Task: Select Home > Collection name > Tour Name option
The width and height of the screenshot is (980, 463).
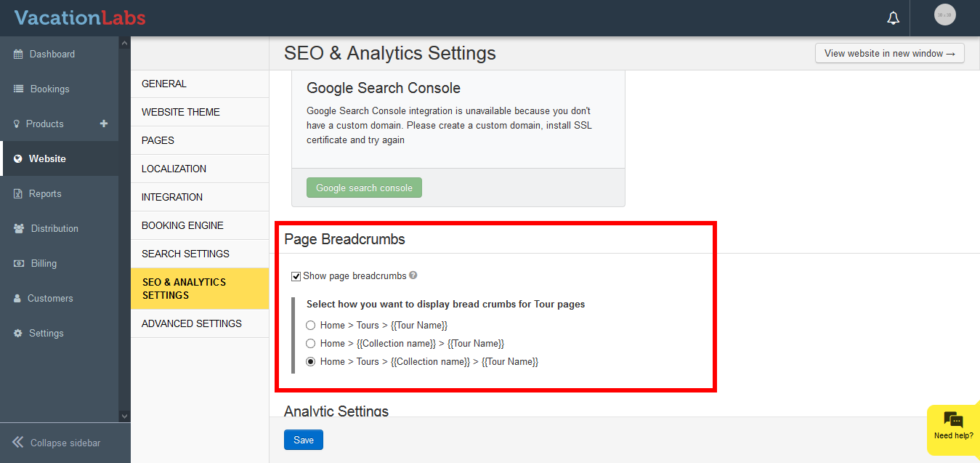Action: coord(311,344)
